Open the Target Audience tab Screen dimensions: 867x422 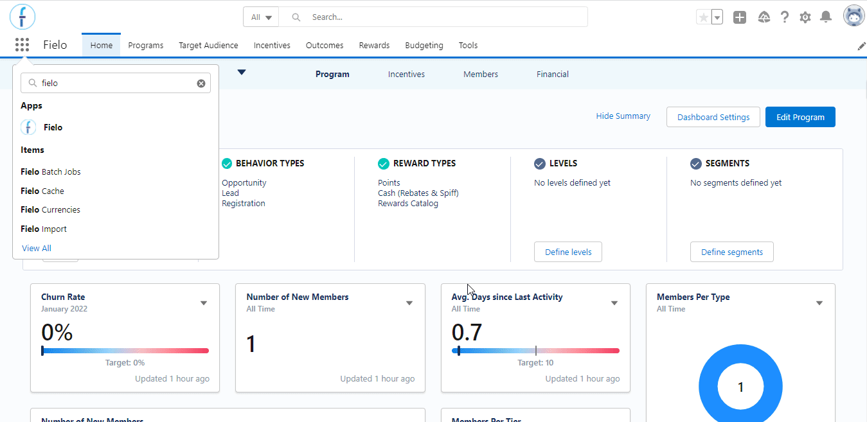[208, 45]
